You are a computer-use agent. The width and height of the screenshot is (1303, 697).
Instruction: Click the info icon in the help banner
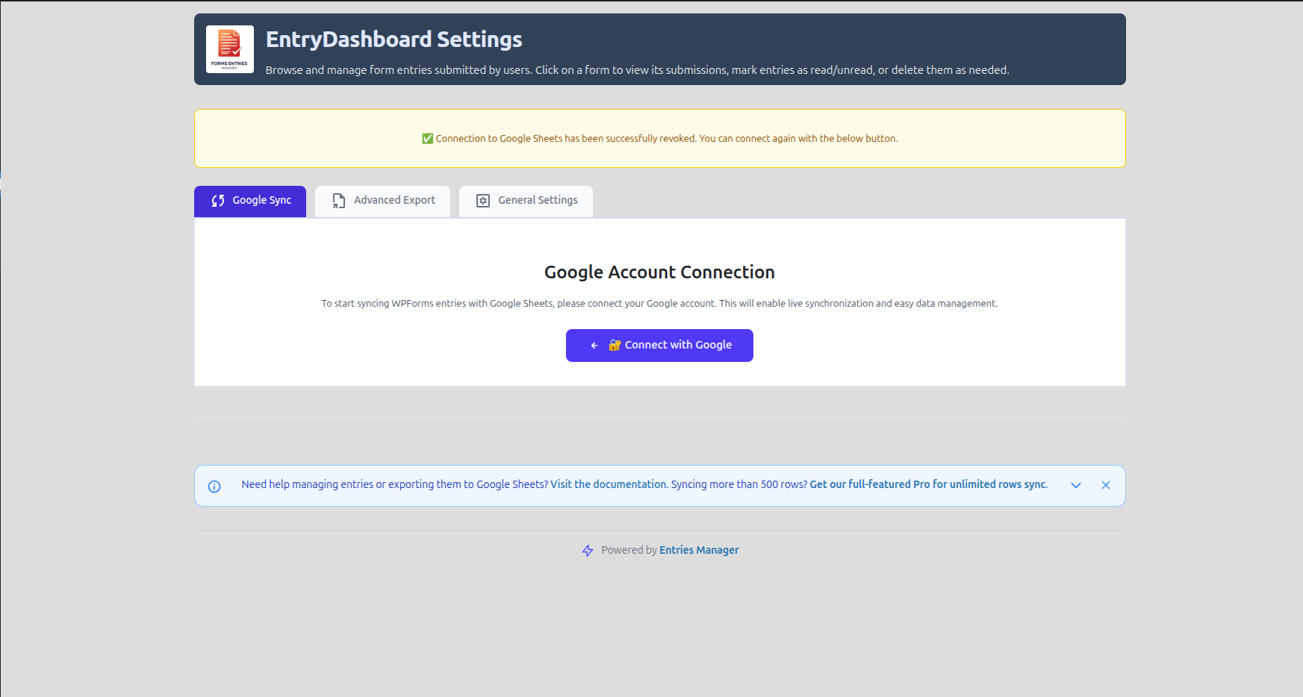point(214,486)
